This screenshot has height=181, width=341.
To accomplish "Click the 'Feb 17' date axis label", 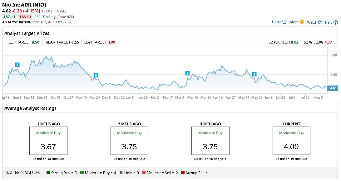I will click(168, 97).
